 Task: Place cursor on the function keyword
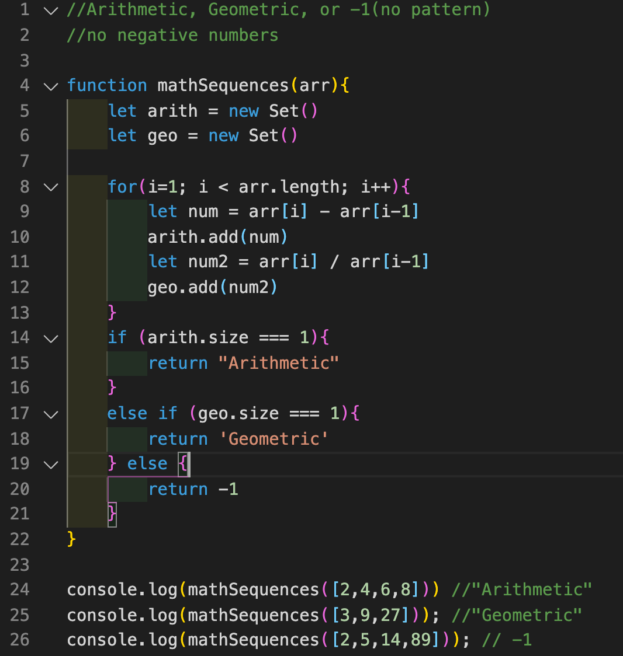tap(107, 85)
